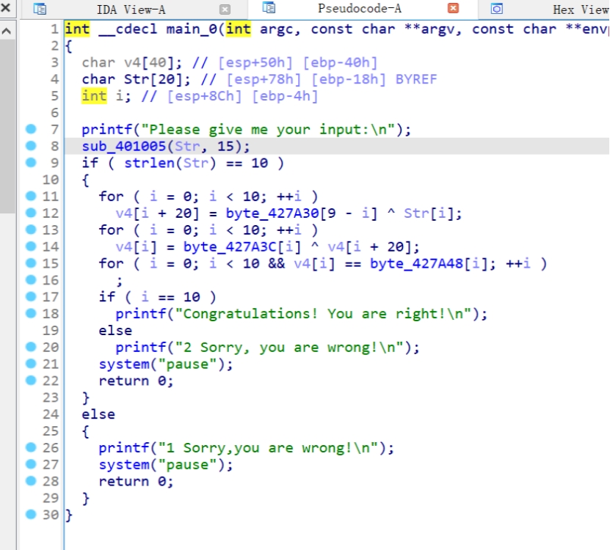Toggle the breakpoint dot on line 21

click(x=31, y=364)
